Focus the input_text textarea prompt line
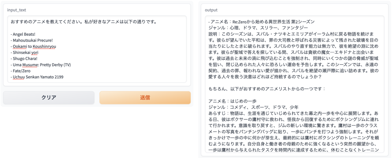 click(x=84, y=22)
